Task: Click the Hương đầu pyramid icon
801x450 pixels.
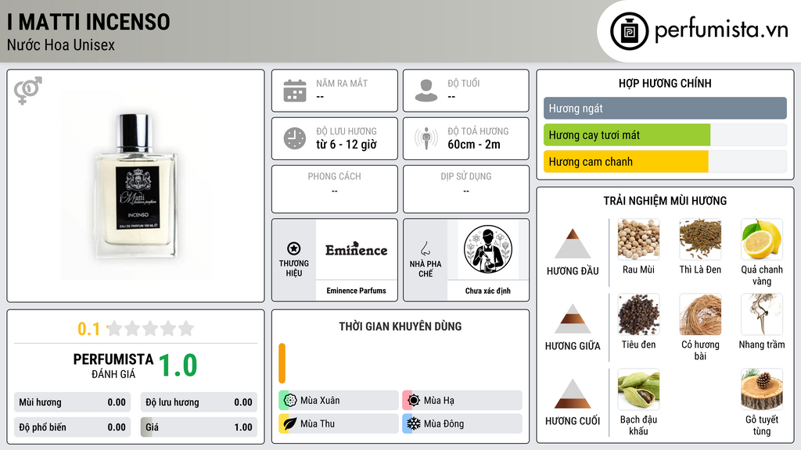Action: click(x=573, y=244)
